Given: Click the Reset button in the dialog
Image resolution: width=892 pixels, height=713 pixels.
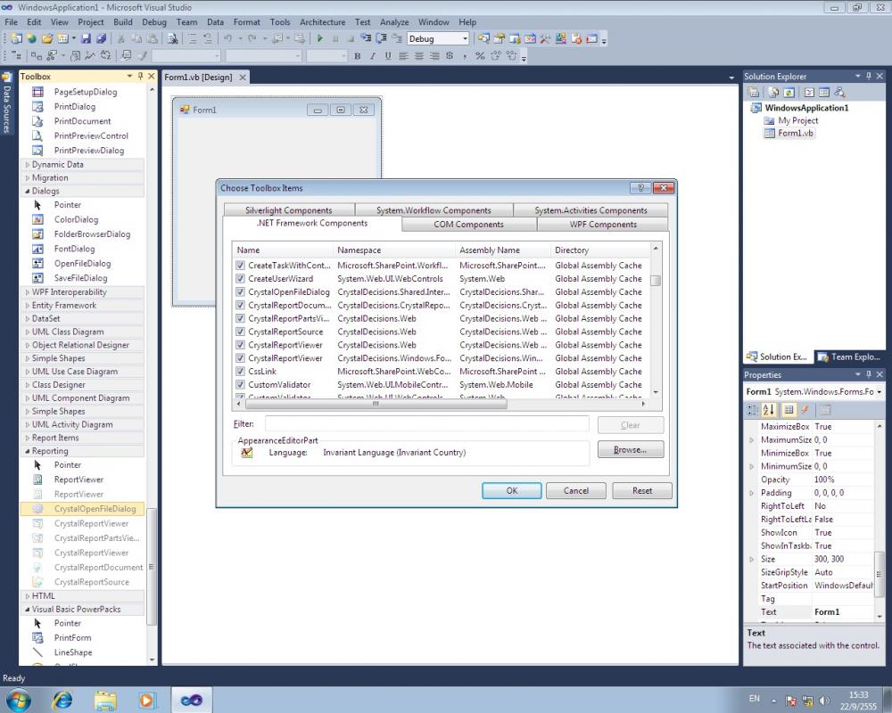Looking at the screenshot, I should pos(642,491).
